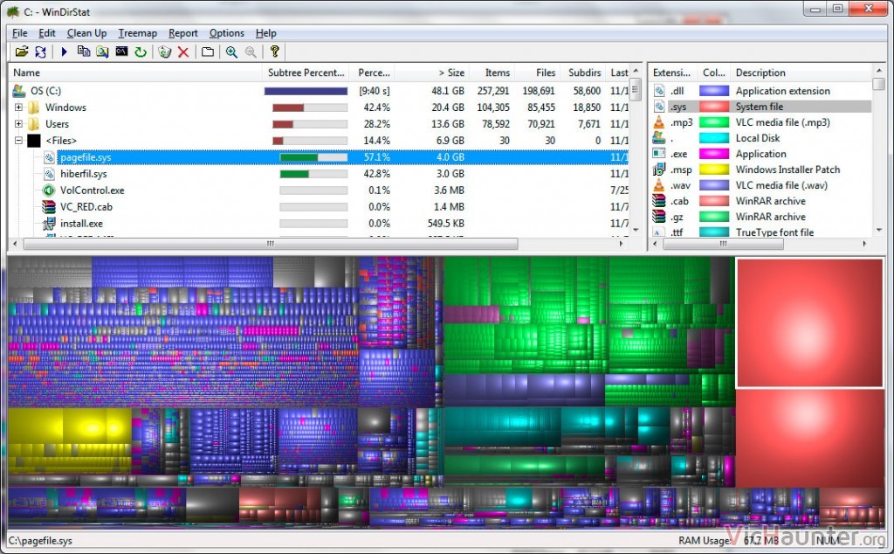This screenshot has width=894, height=554.
Task: Click the Windows folder icon in tree
Action: pos(34,107)
